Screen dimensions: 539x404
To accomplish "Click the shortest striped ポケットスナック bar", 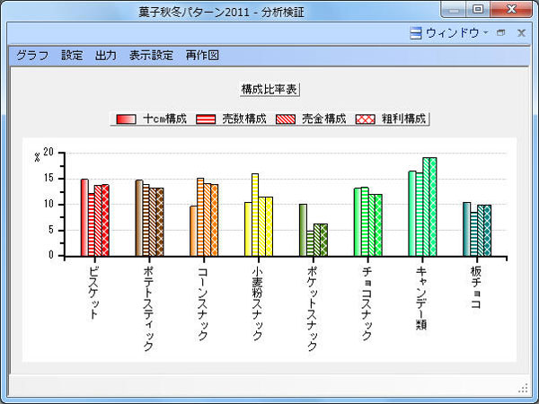I will pos(310,243).
